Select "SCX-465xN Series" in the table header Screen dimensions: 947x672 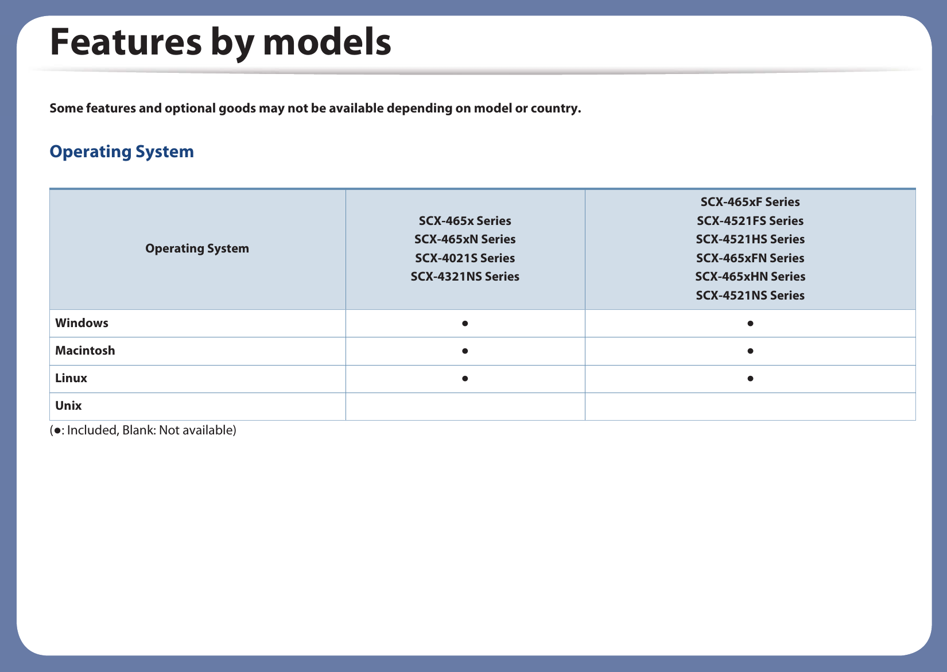coord(465,239)
